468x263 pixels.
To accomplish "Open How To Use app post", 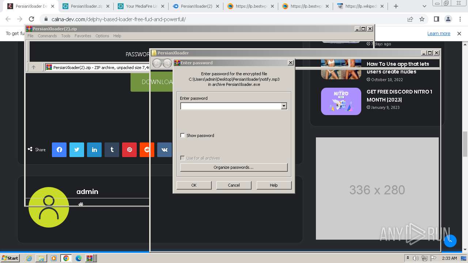I will click(398, 68).
